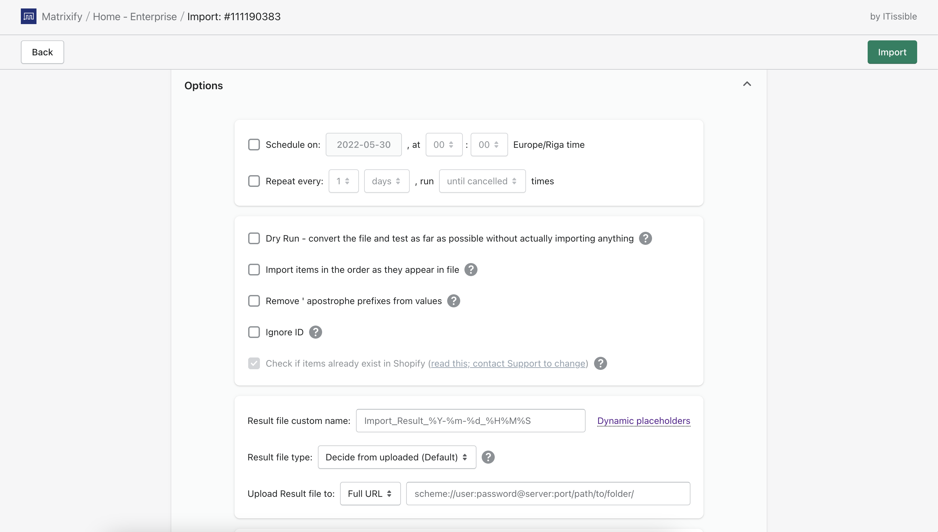Open Result file type dropdown
Viewport: 938px width, 532px height.
(x=397, y=457)
